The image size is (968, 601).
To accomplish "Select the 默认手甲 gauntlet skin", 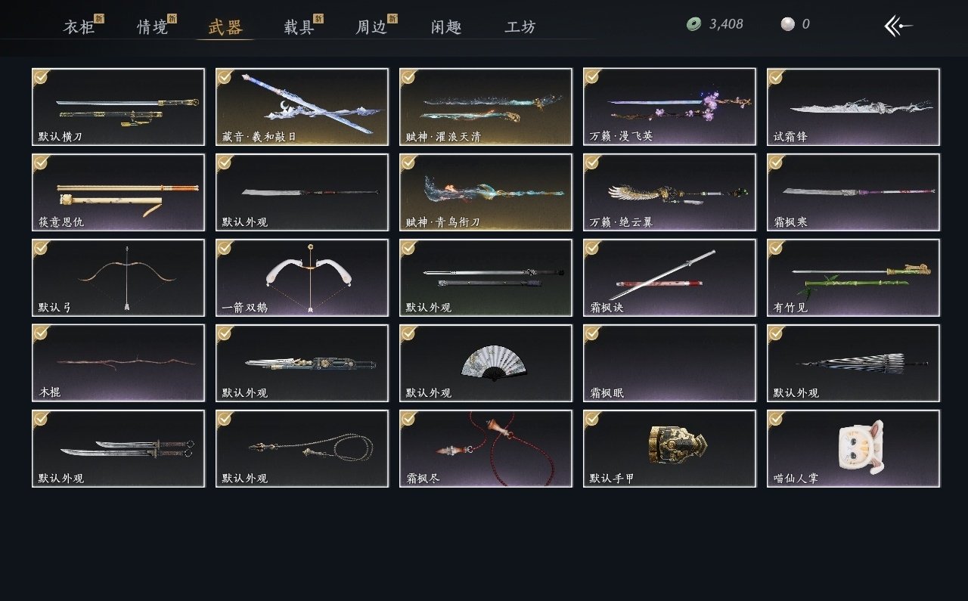I will coord(669,448).
